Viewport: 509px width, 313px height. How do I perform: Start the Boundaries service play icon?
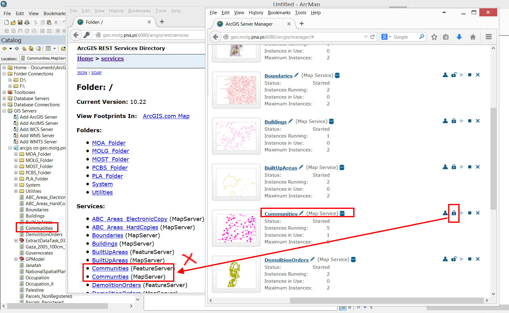tap(462, 75)
